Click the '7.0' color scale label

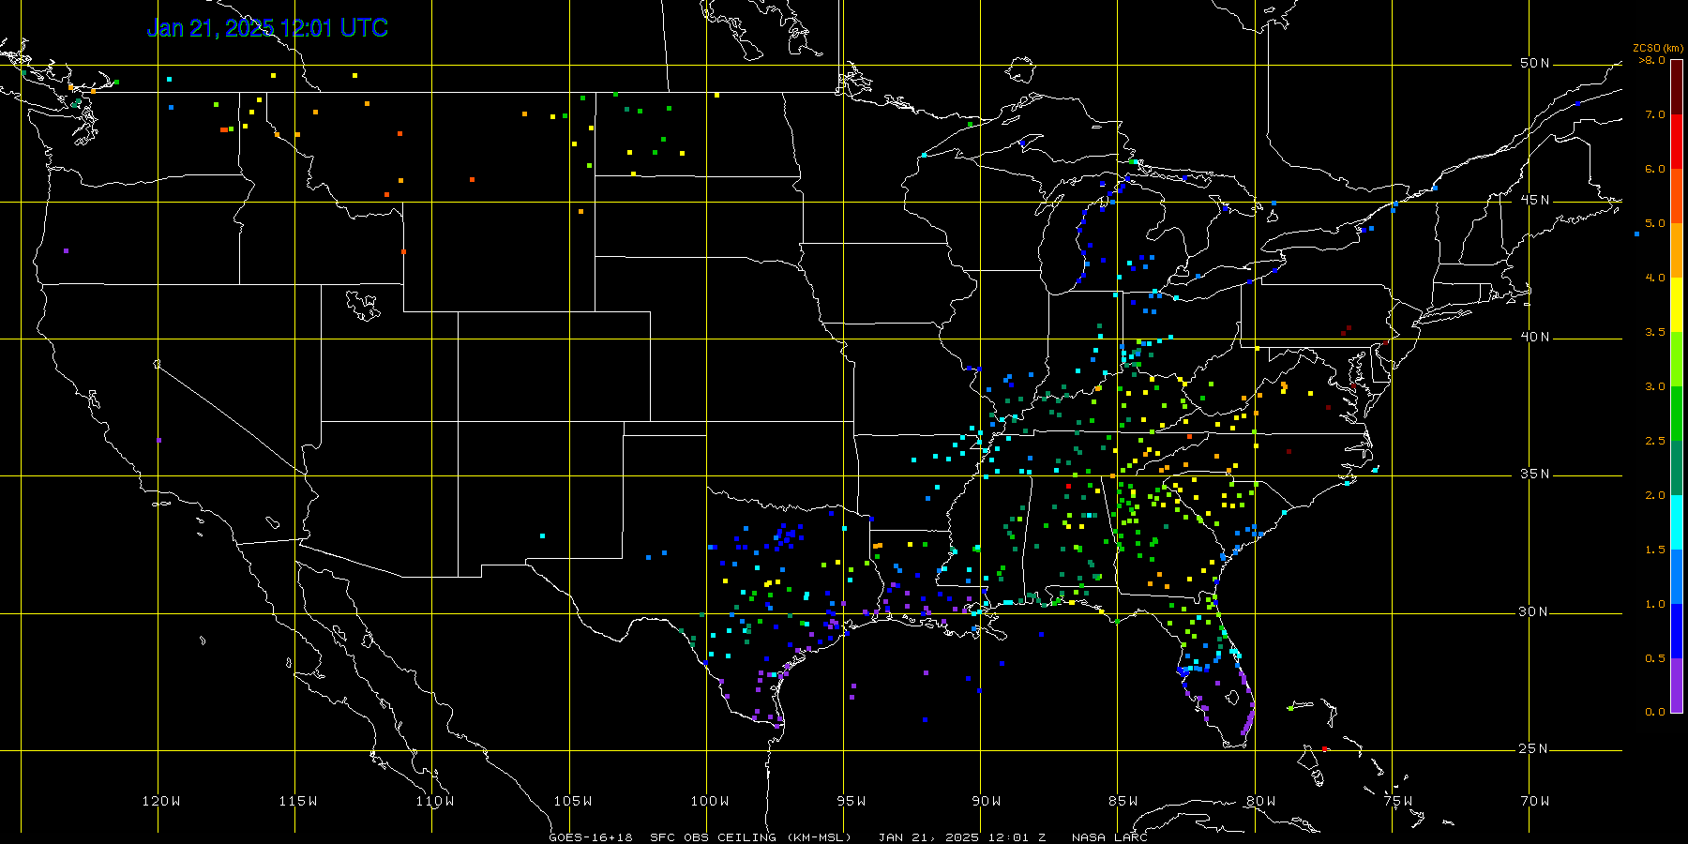pos(1655,114)
